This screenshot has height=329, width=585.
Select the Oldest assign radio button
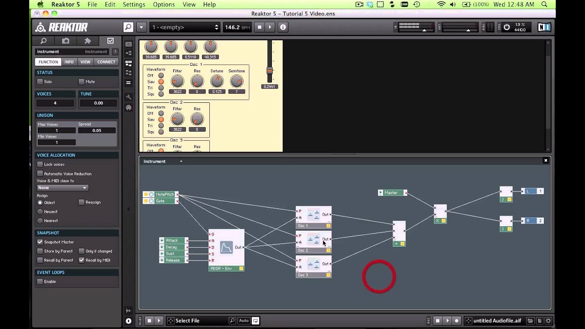click(x=40, y=202)
